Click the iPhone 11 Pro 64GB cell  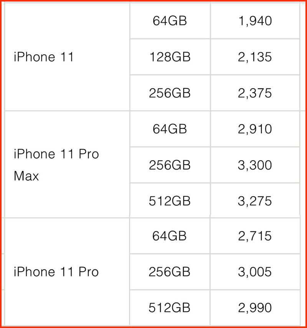click(x=170, y=236)
